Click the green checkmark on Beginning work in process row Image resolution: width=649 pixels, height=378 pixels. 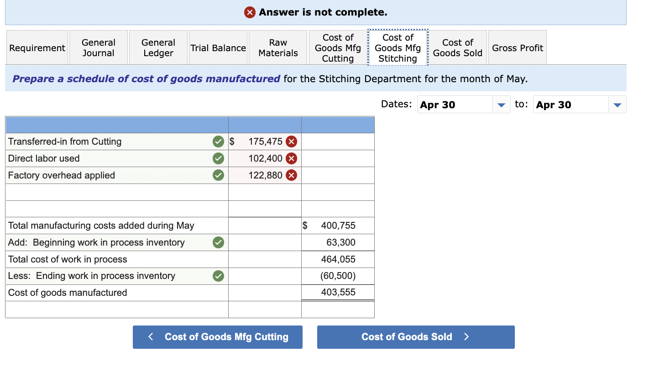tap(218, 242)
